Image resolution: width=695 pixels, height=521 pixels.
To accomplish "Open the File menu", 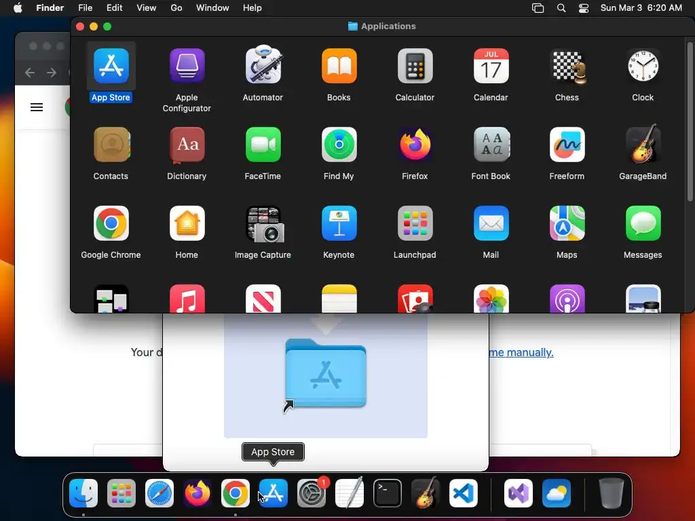I will [x=85, y=8].
